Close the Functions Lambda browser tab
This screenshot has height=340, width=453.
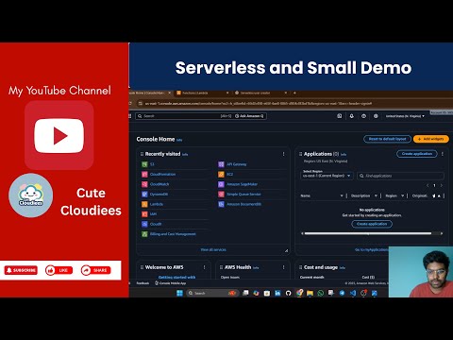(x=227, y=93)
